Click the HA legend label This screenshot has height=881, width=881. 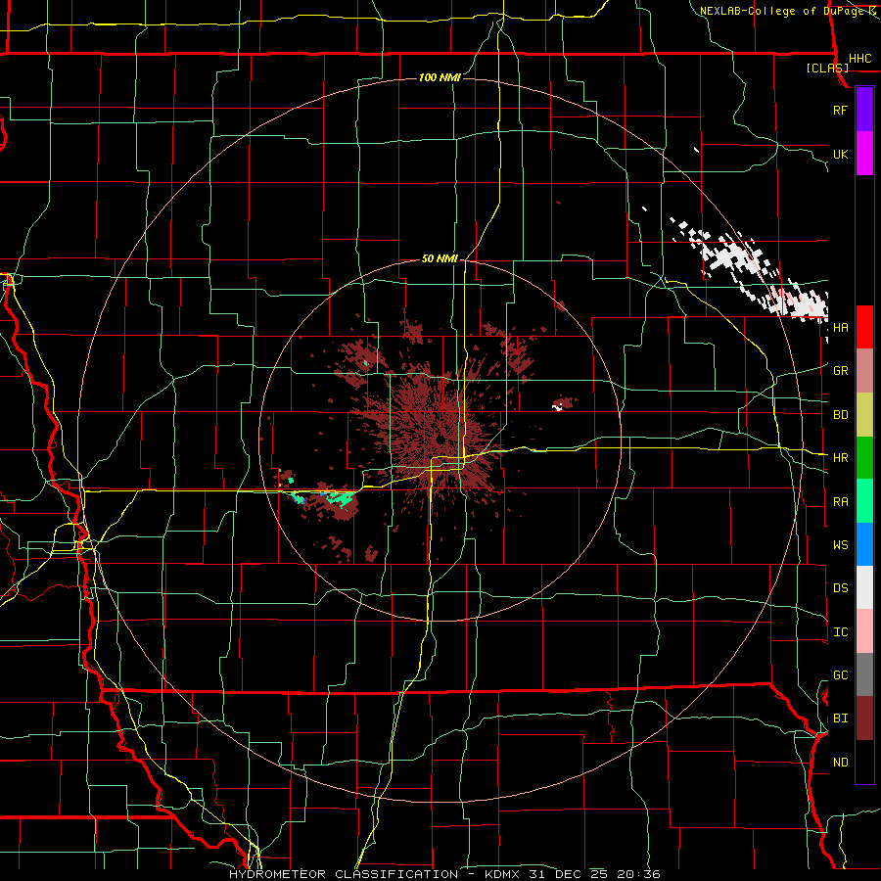pos(840,328)
